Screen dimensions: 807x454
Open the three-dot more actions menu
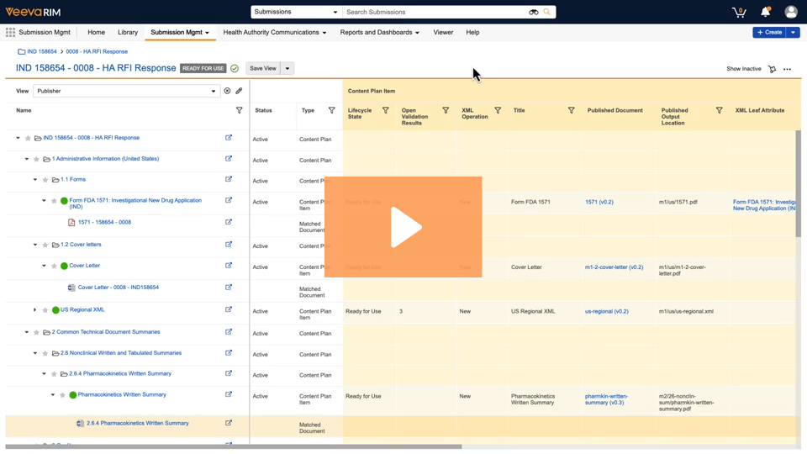coord(787,69)
